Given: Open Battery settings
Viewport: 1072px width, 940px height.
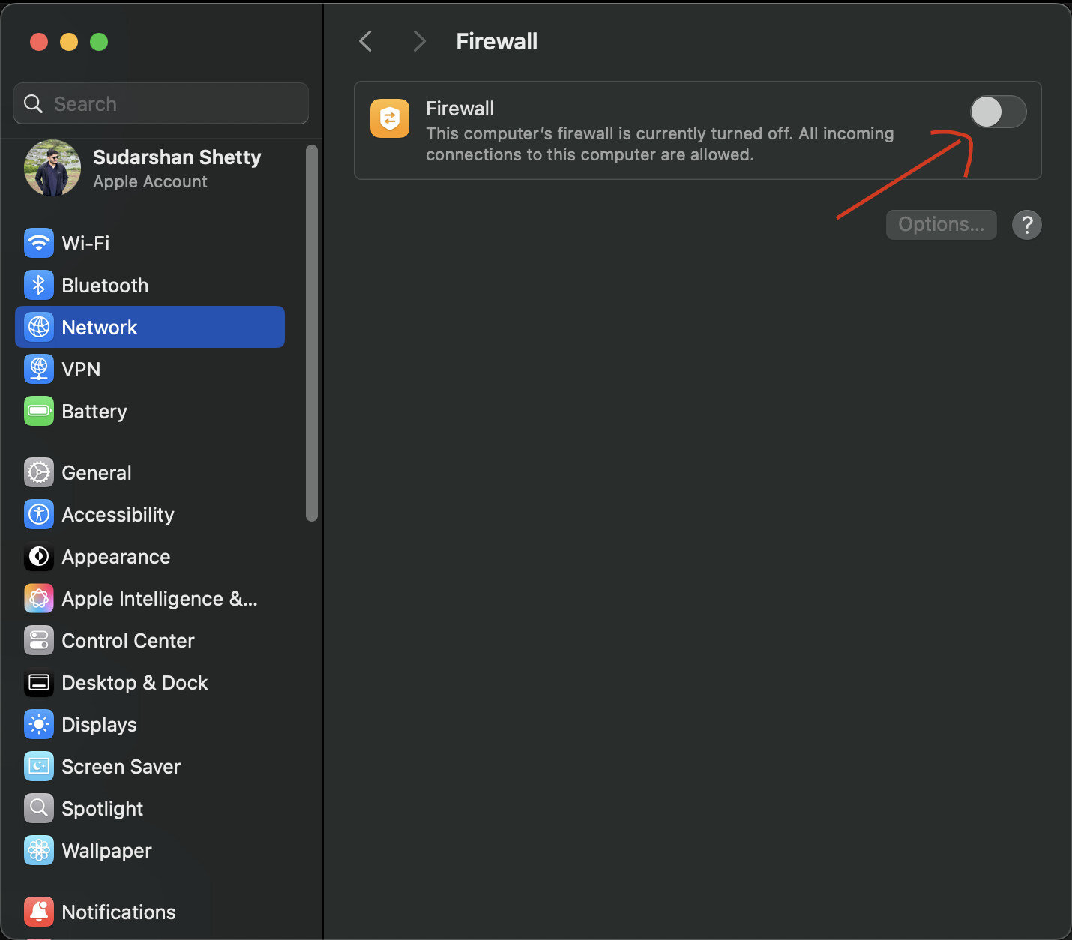Looking at the screenshot, I should (94, 411).
